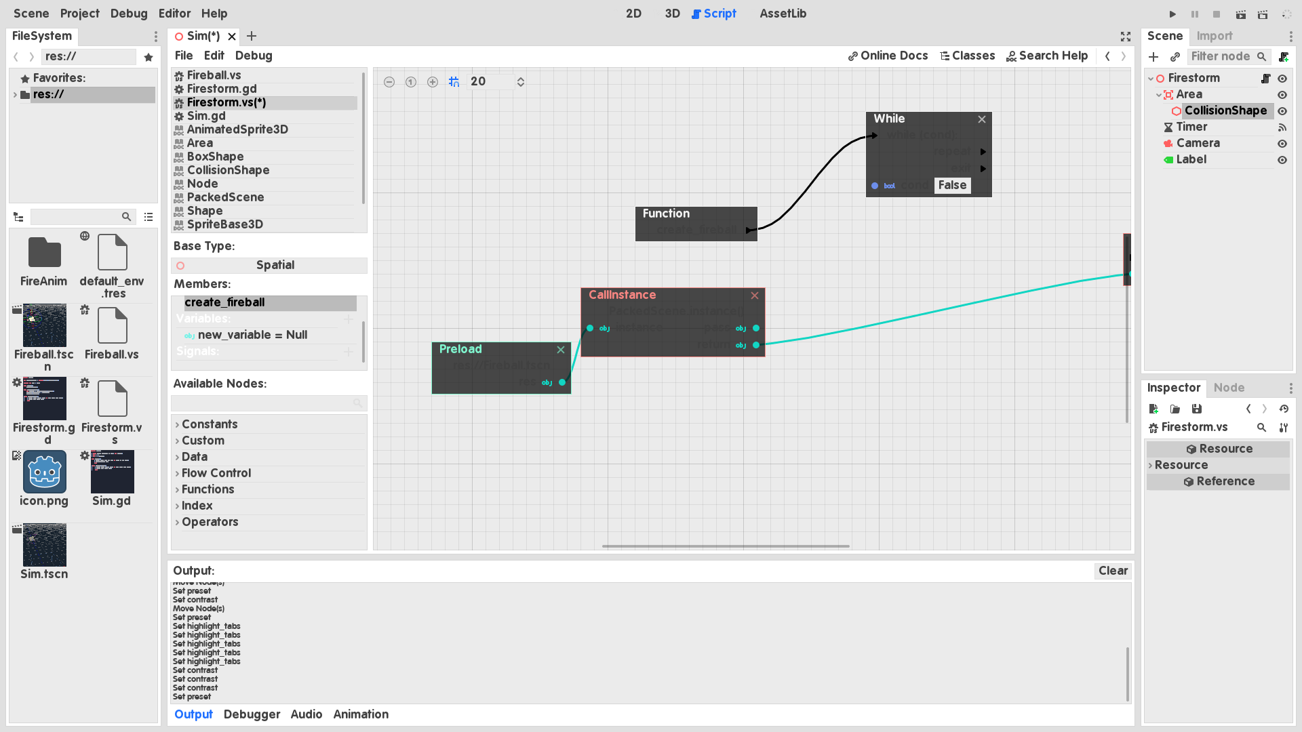Hide the Label node with eye icon
Image resolution: width=1302 pixels, height=732 pixels.
click(1282, 160)
